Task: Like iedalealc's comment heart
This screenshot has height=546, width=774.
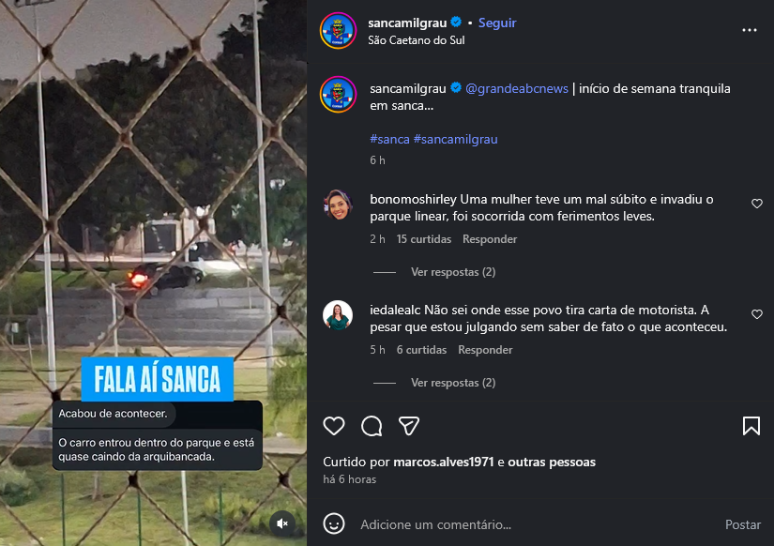Action: pos(757,314)
